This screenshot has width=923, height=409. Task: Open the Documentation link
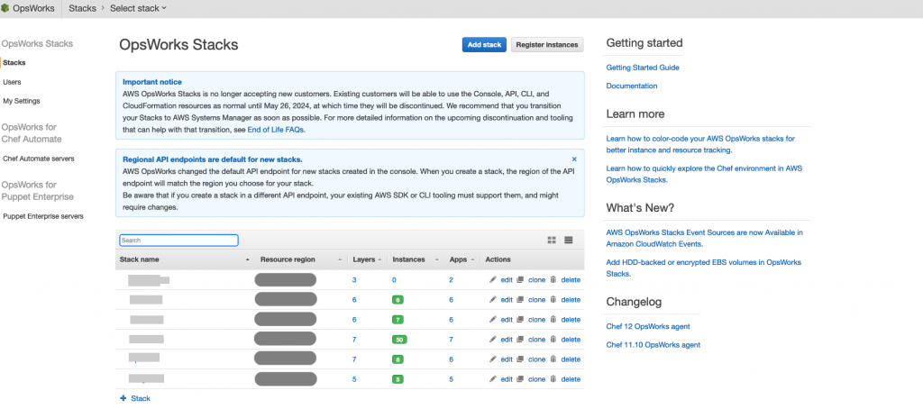point(632,86)
